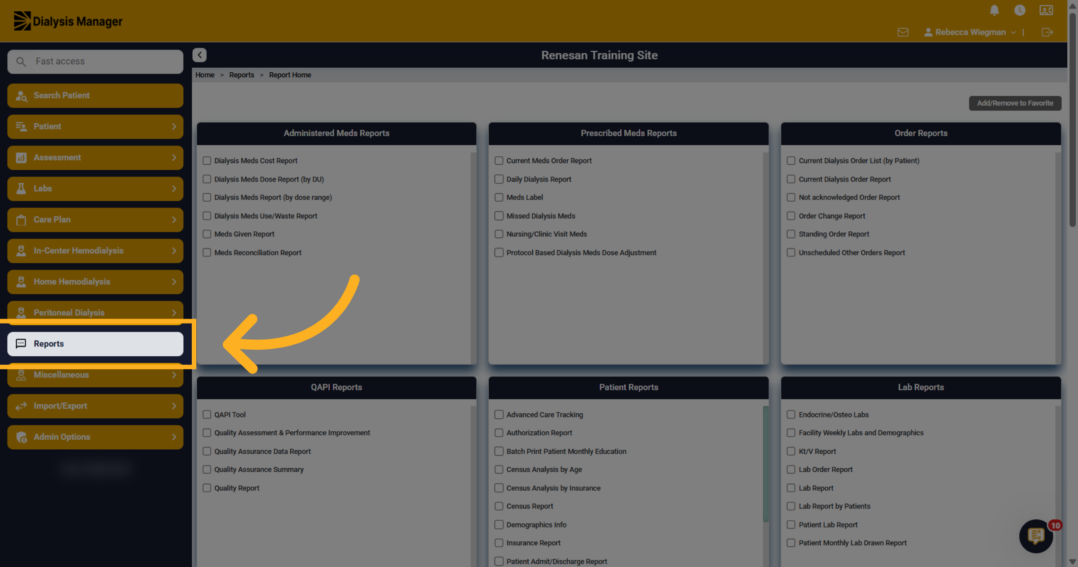Click the Assessment chart icon
Screen dimensions: 1078x567
pos(21,158)
